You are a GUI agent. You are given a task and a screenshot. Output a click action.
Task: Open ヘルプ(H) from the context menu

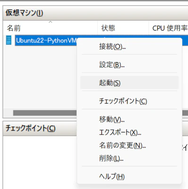pos(129,176)
